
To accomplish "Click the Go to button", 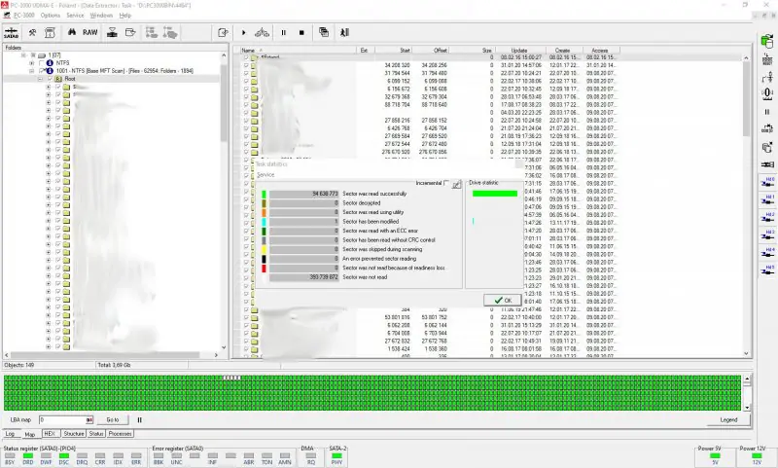I will coord(113,420).
